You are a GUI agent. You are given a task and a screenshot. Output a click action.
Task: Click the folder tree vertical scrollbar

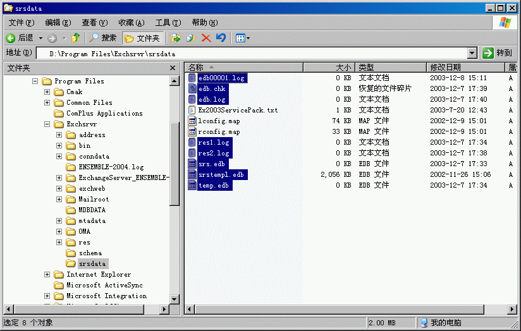coord(175,164)
